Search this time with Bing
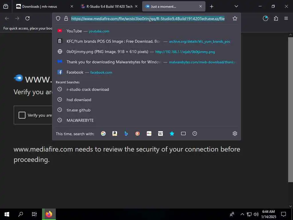 126,133
